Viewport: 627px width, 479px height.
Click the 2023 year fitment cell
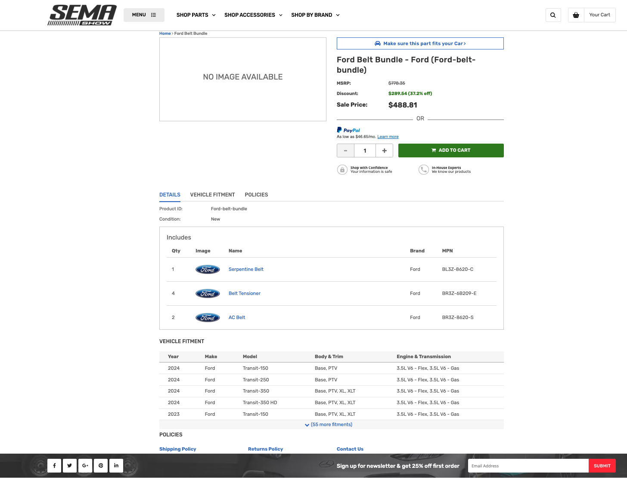[x=174, y=415]
